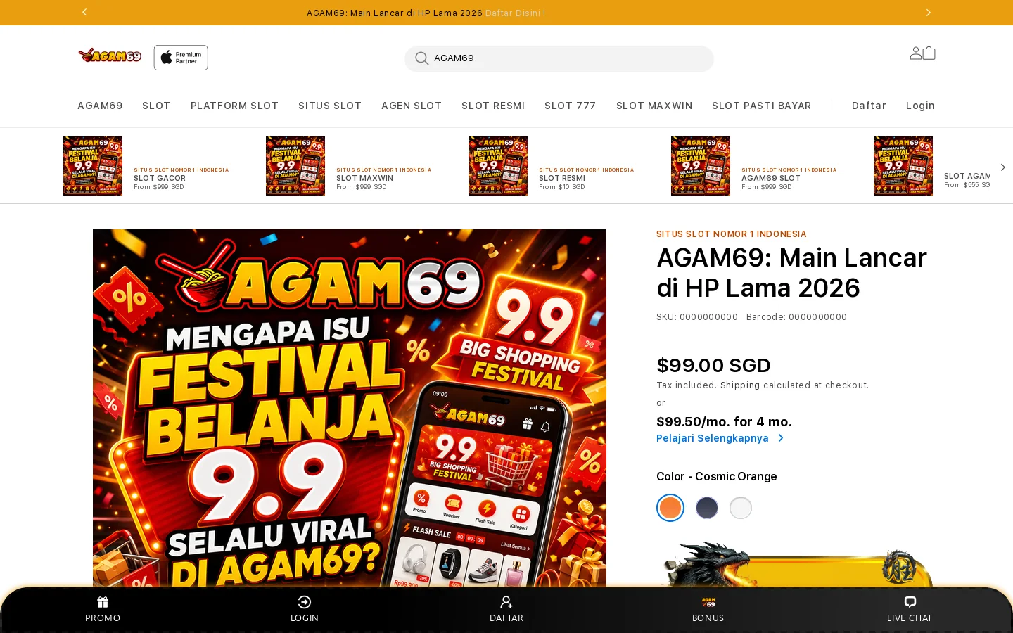Viewport: 1013px width, 633px height.
Task: Select Cosmic Orange color swatch
Action: (670, 508)
